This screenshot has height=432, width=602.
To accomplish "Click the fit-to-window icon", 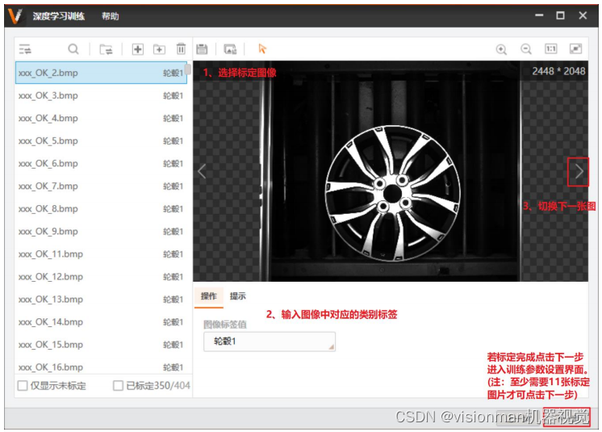I will click(x=575, y=48).
